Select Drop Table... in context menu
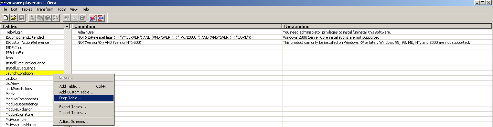Viewport: 493px width, 127px height. tap(83, 98)
